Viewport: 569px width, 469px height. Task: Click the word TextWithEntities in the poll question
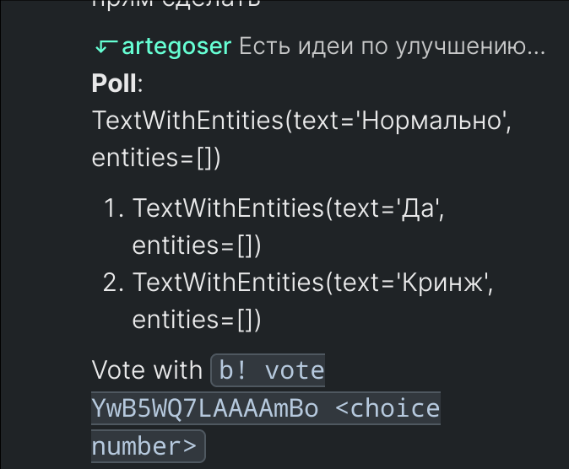click(x=187, y=120)
